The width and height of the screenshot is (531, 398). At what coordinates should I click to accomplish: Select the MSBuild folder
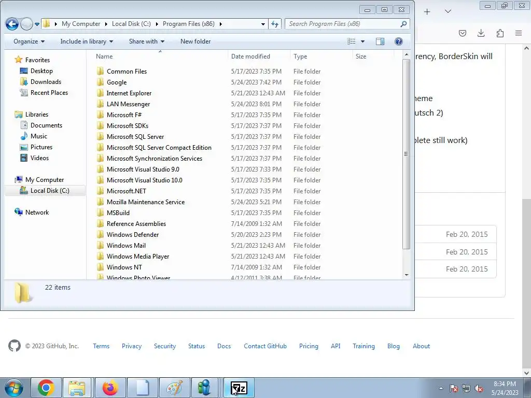pyautogui.click(x=118, y=212)
